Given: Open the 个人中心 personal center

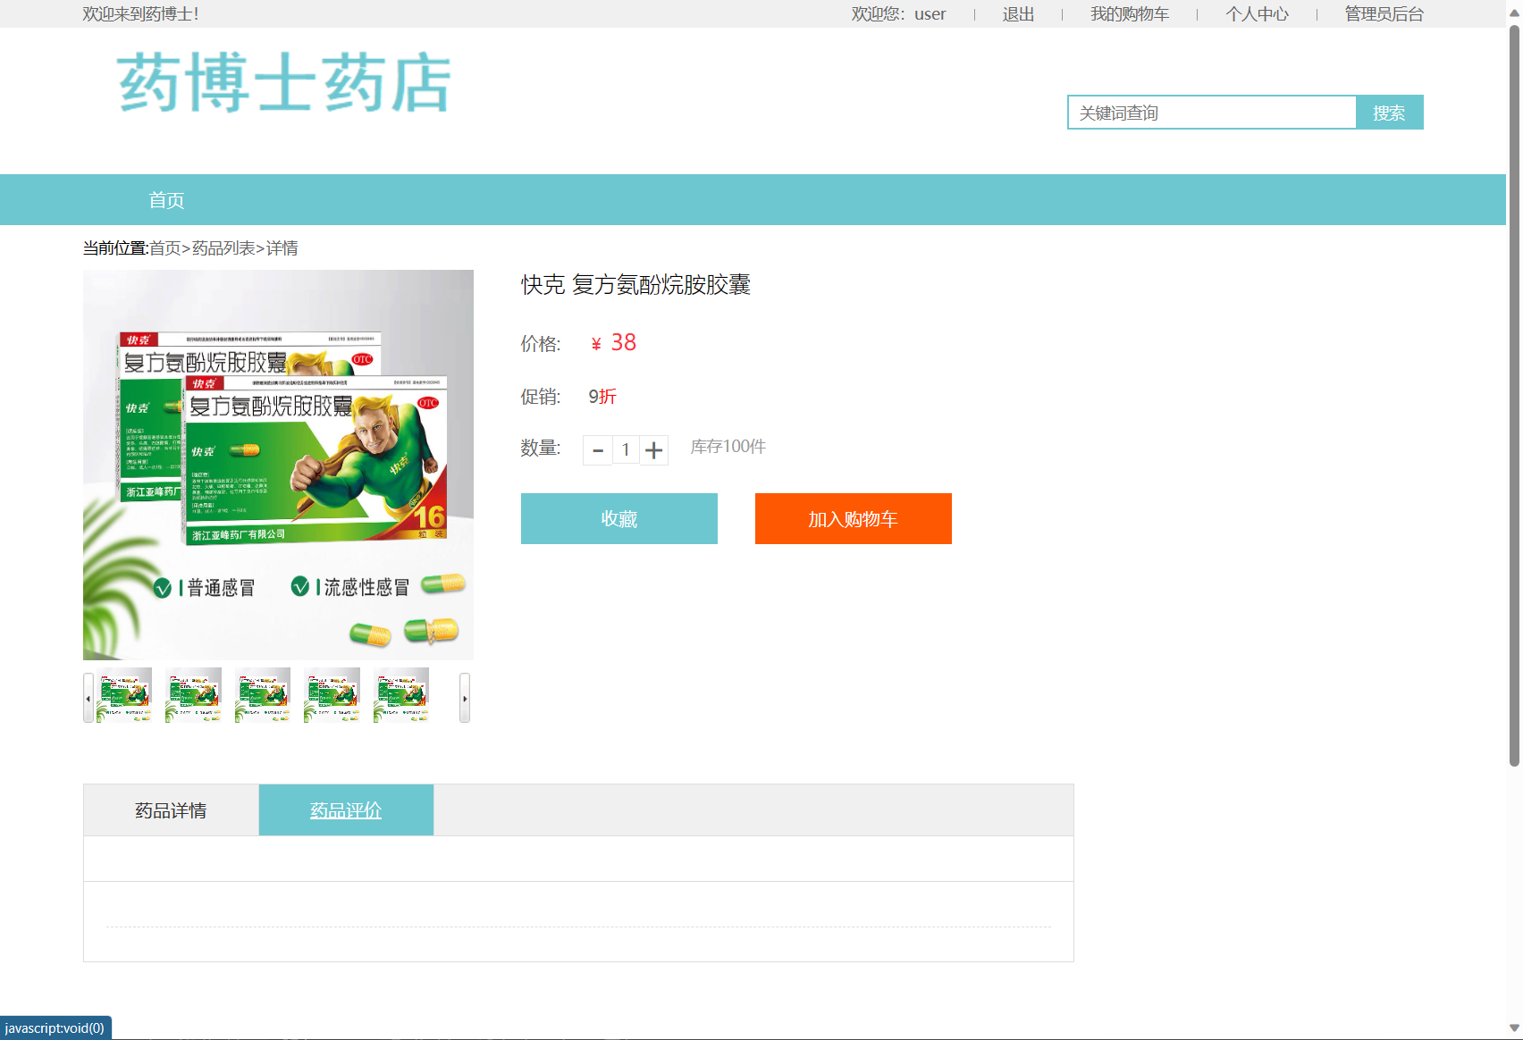Looking at the screenshot, I should point(1257,13).
